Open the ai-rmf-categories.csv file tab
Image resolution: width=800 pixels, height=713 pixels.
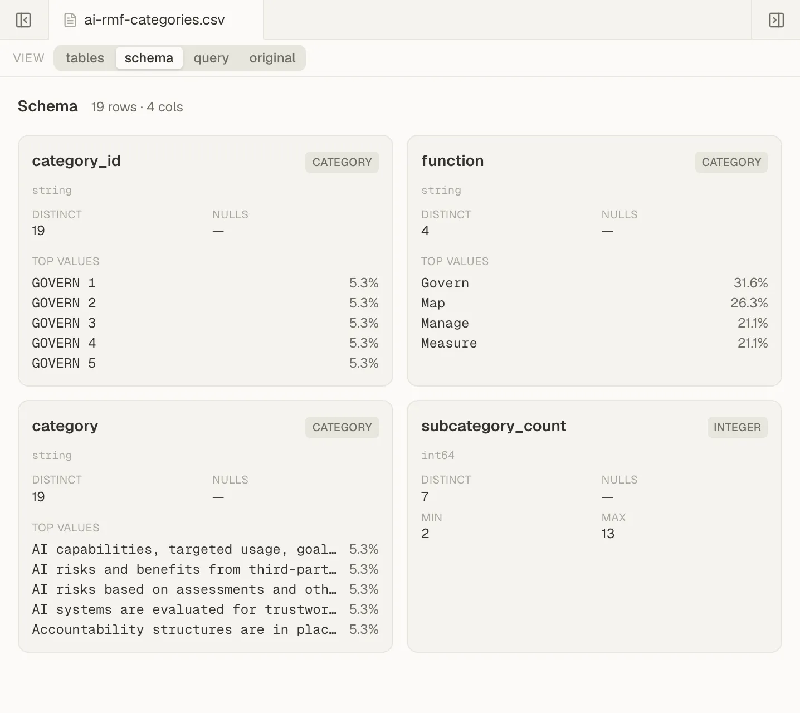click(156, 20)
